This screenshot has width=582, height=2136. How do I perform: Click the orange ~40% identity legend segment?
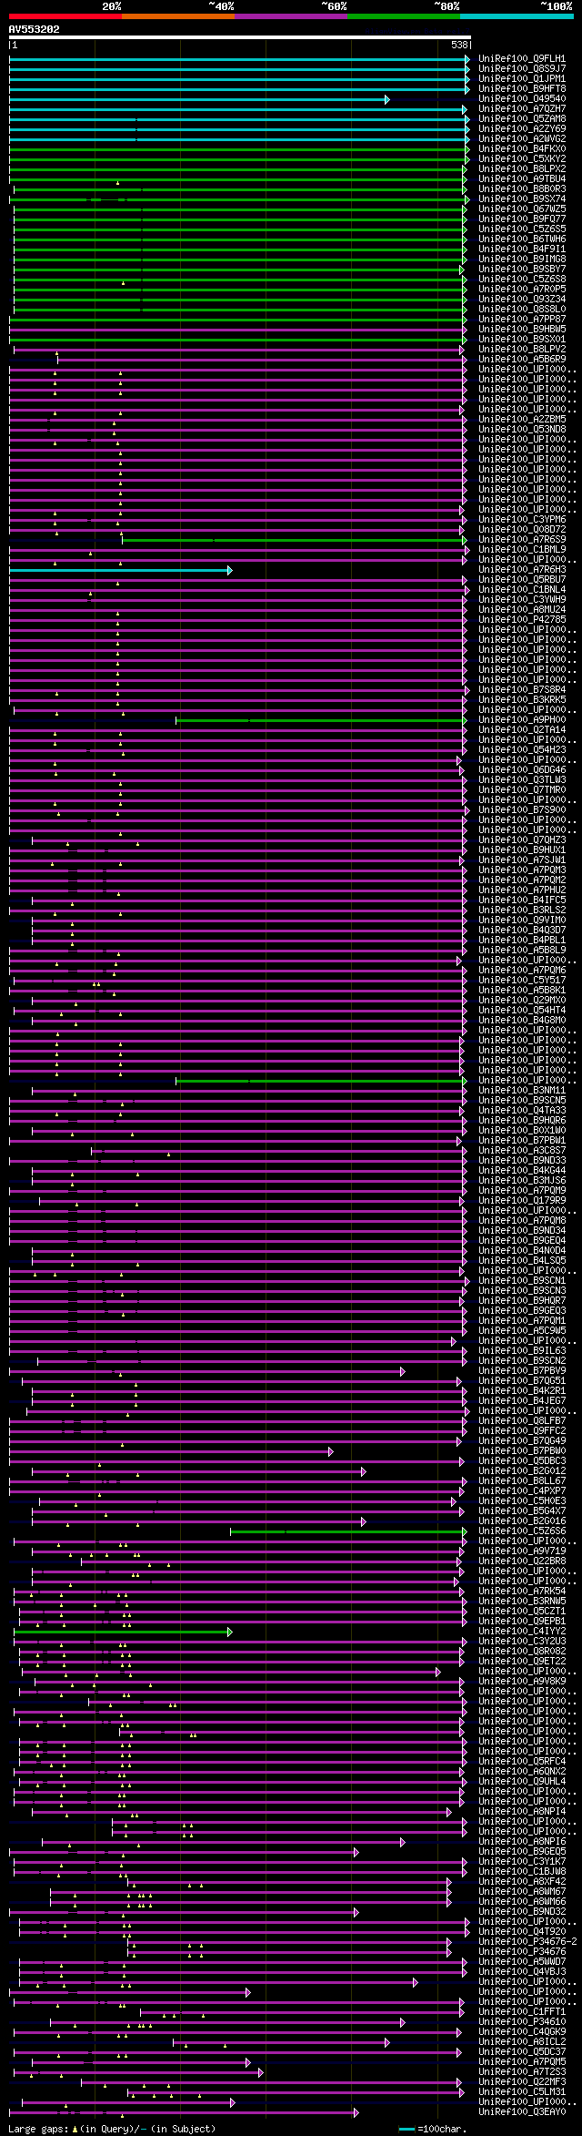point(178,16)
